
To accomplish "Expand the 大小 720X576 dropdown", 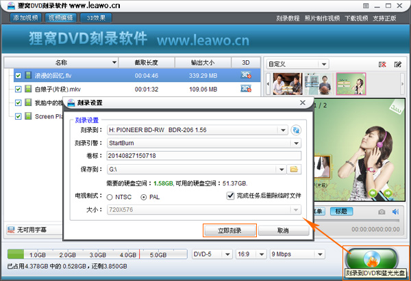I will pyautogui.click(x=296, y=210).
